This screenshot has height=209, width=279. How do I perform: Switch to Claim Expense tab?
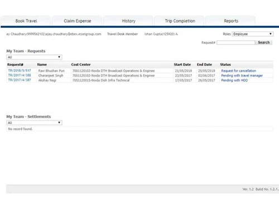[x=77, y=21]
